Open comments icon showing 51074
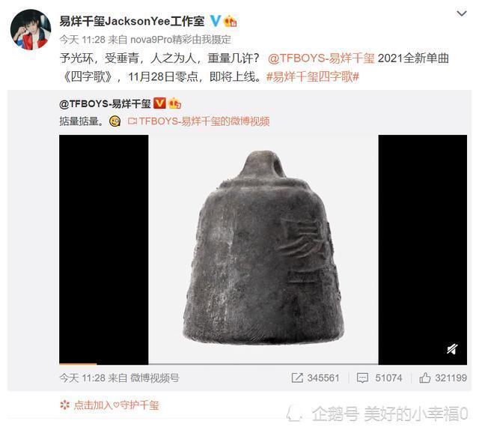Viewport: 479px width, 430px height. [379, 378]
